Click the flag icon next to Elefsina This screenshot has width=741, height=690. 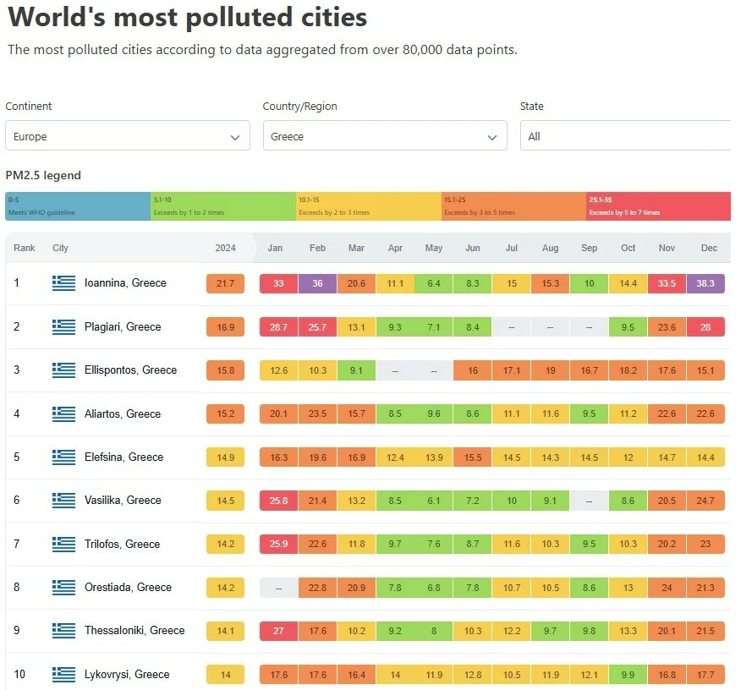tap(63, 457)
